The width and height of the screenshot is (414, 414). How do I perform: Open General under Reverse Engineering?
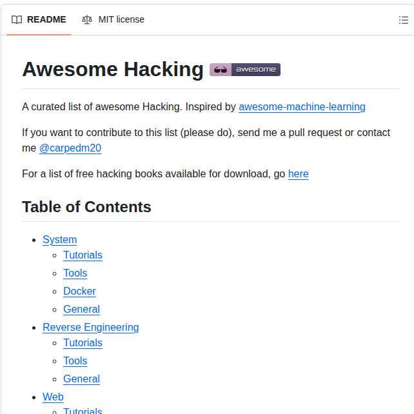(82, 379)
